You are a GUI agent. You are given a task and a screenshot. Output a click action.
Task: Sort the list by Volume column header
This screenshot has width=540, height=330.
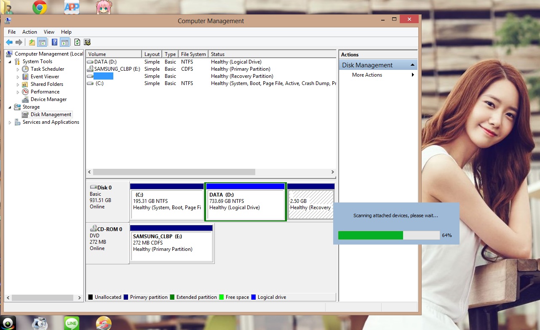[x=114, y=54]
